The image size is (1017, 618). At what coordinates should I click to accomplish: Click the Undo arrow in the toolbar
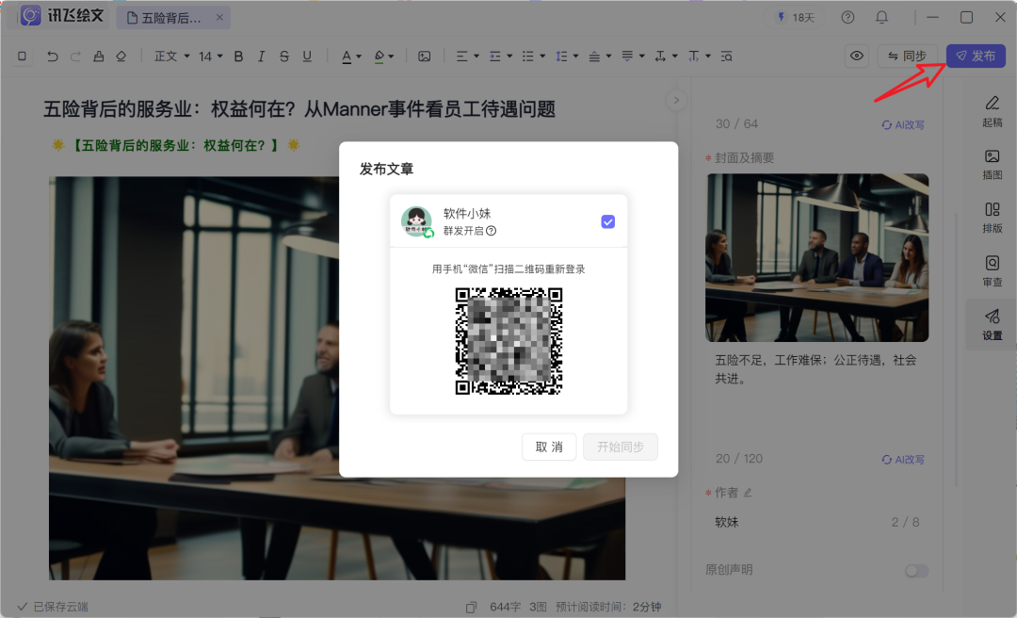53,57
